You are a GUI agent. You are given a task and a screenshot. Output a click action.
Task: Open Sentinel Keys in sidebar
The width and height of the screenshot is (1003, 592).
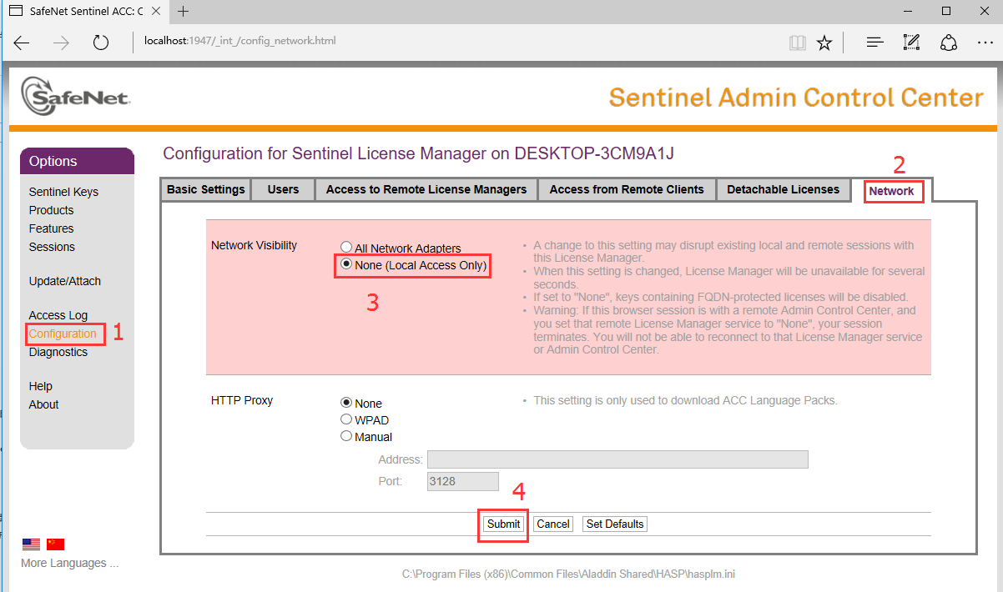click(x=63, y=192)
